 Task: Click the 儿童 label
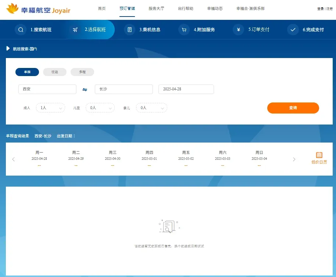[76, 108]
